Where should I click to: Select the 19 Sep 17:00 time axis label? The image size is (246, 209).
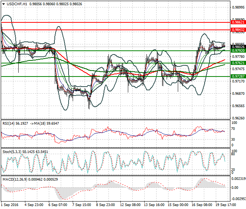(x=225, y=205)
